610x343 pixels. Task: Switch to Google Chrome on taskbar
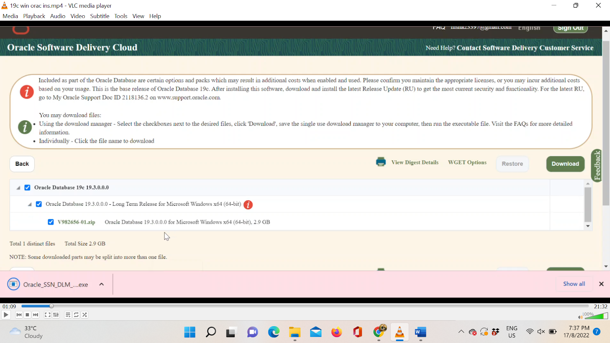pyautogui.click(x=379, y=332)
